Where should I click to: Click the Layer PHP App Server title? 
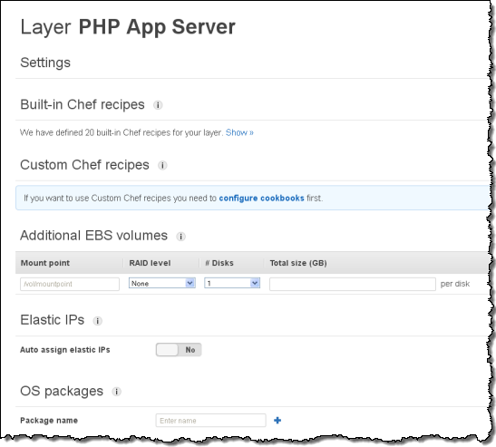[128, 27]
